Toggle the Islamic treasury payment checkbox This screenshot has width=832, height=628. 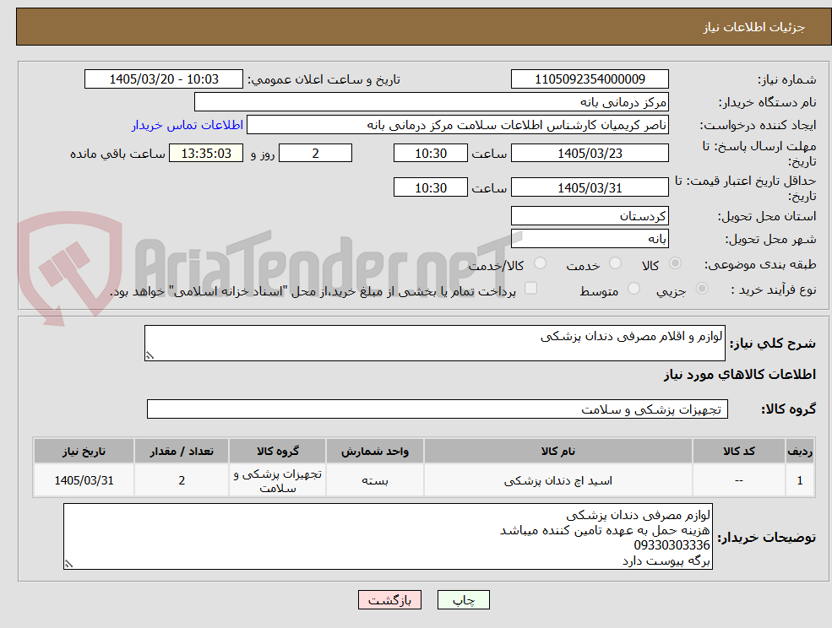pyautogui.click(x=530, y=289)
